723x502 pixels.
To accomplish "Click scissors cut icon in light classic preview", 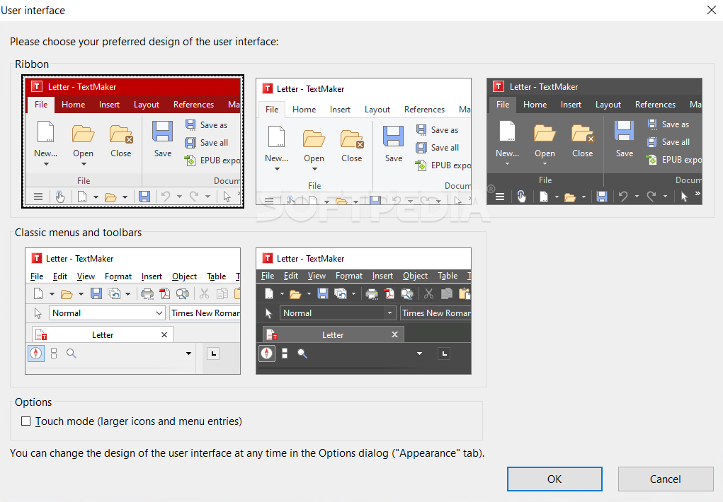I will click(204, 293).
